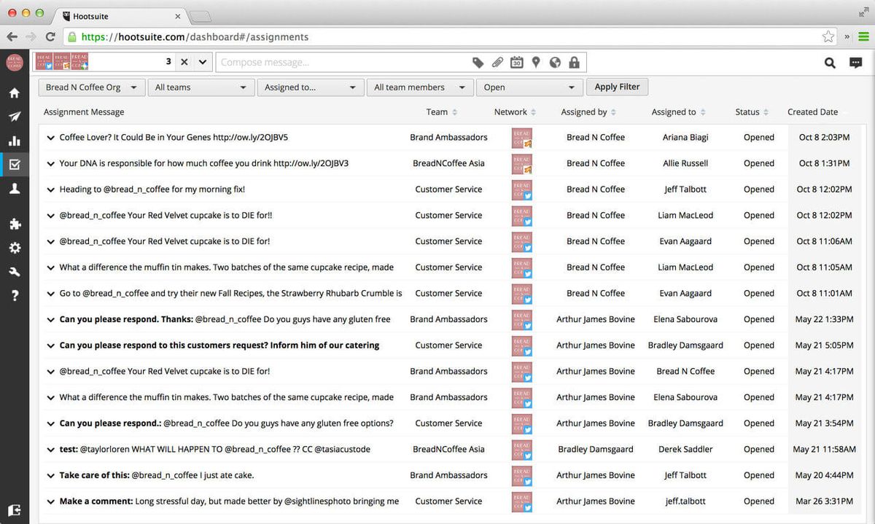Click the sign out icon in sidebar
This screenshot has height=524, width=875.
pyautogui.click(x=14, y=509)
